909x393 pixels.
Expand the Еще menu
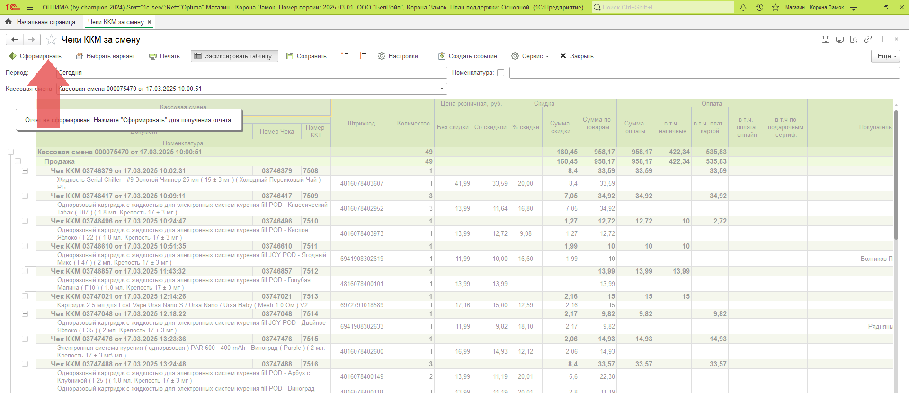click(x=885, y=56)
